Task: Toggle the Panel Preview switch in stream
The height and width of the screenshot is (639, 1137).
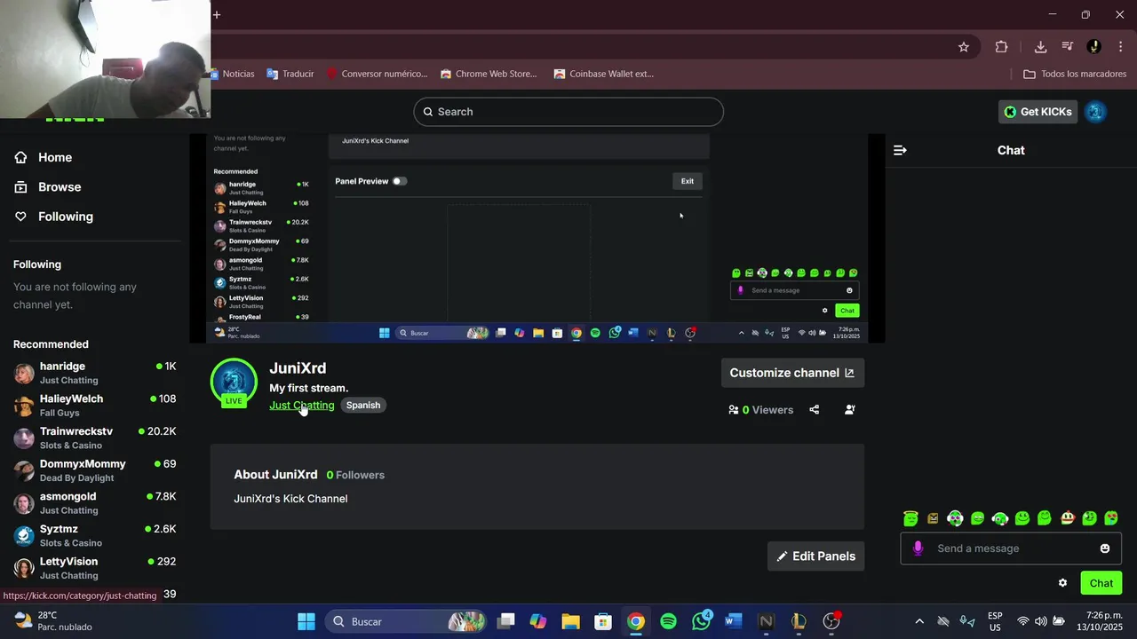Action: [400, 181]
